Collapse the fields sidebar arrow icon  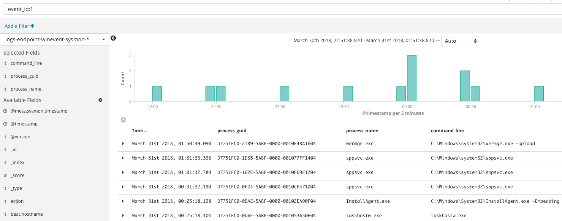tap(113, 38)
